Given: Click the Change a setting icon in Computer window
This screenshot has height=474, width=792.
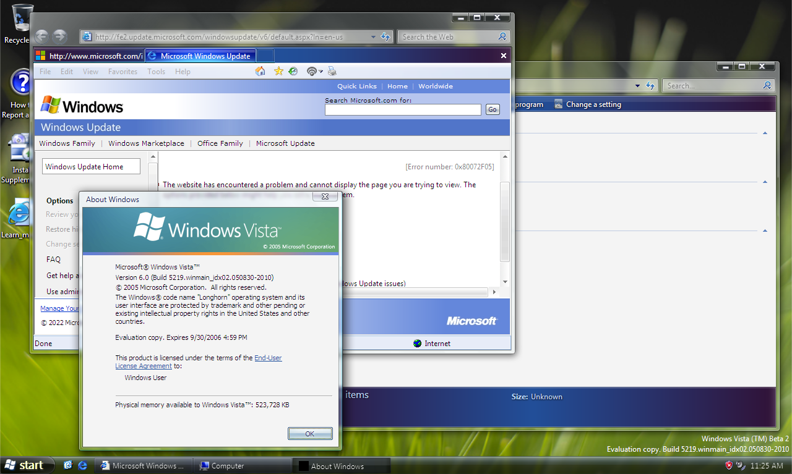Looking at the screenshot, I should coord(559,104).
